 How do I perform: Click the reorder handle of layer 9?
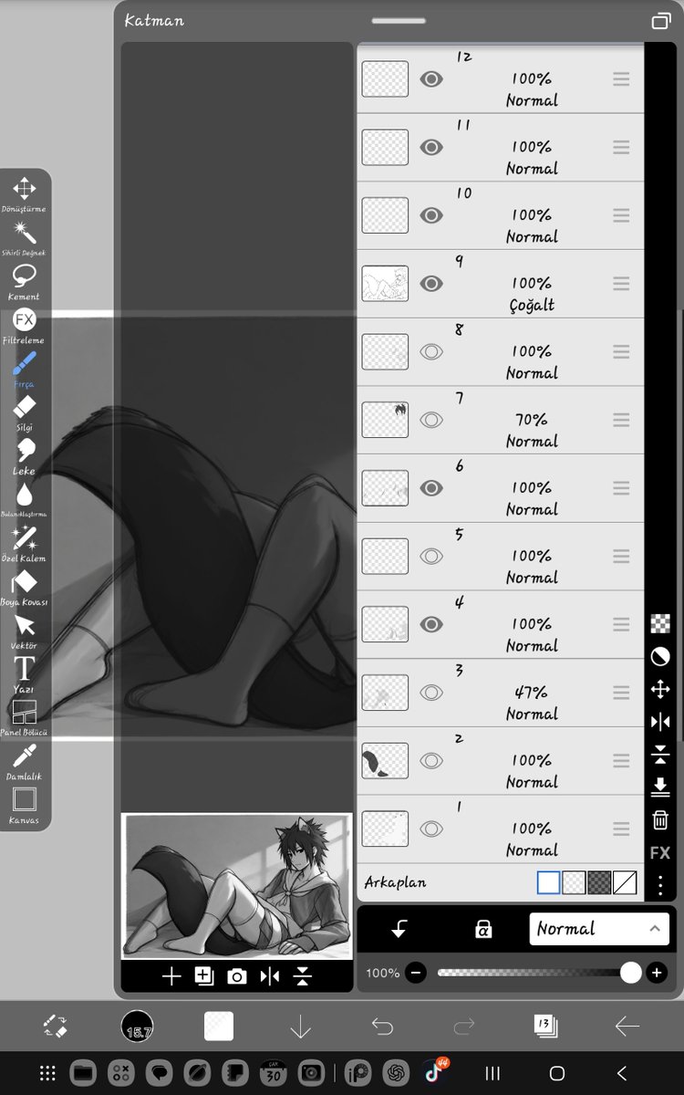pos(621,284)
